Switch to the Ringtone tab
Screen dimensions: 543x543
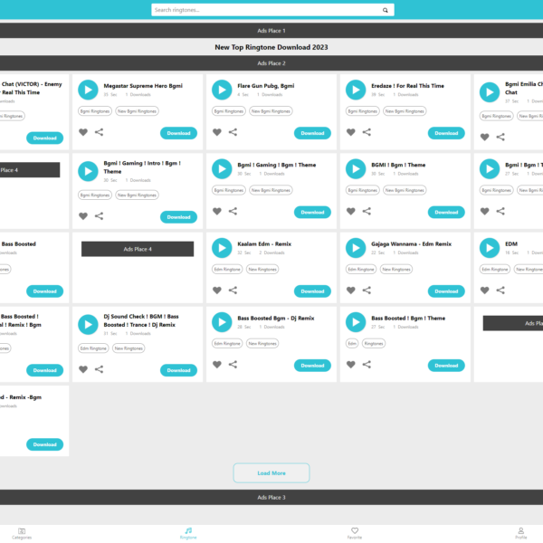tap(188, 533)
